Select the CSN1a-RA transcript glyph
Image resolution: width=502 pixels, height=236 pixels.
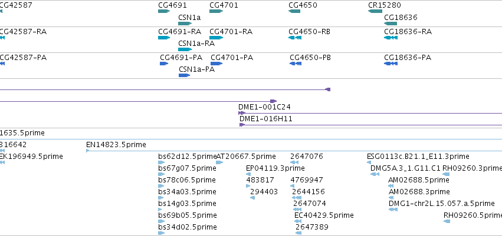pyautogui.click(x=185, y=49)
